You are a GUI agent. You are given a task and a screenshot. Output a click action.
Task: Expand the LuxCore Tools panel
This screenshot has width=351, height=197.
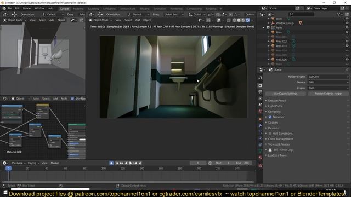point(277,155)
